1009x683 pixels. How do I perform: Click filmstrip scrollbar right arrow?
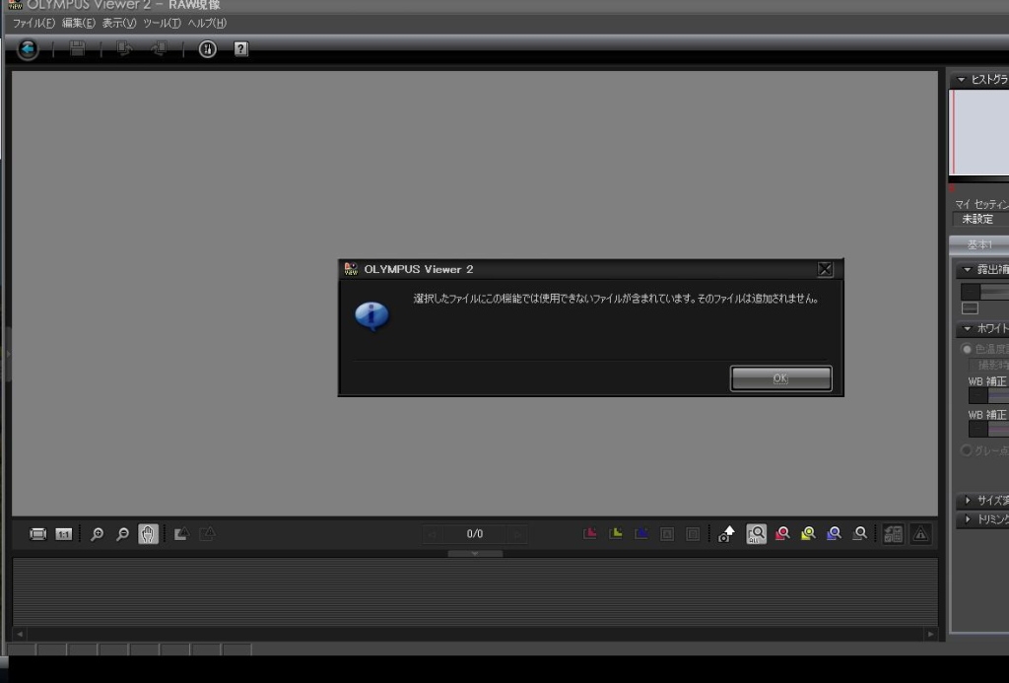930,634
